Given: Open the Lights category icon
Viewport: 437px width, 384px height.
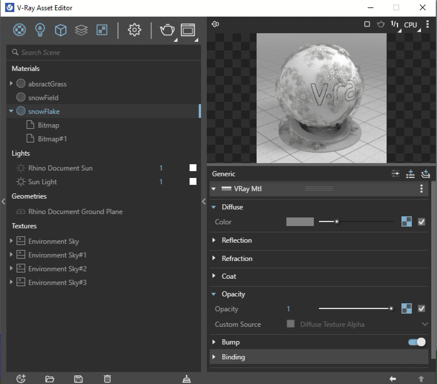Looking at the screenshot, I should (40, 30).
